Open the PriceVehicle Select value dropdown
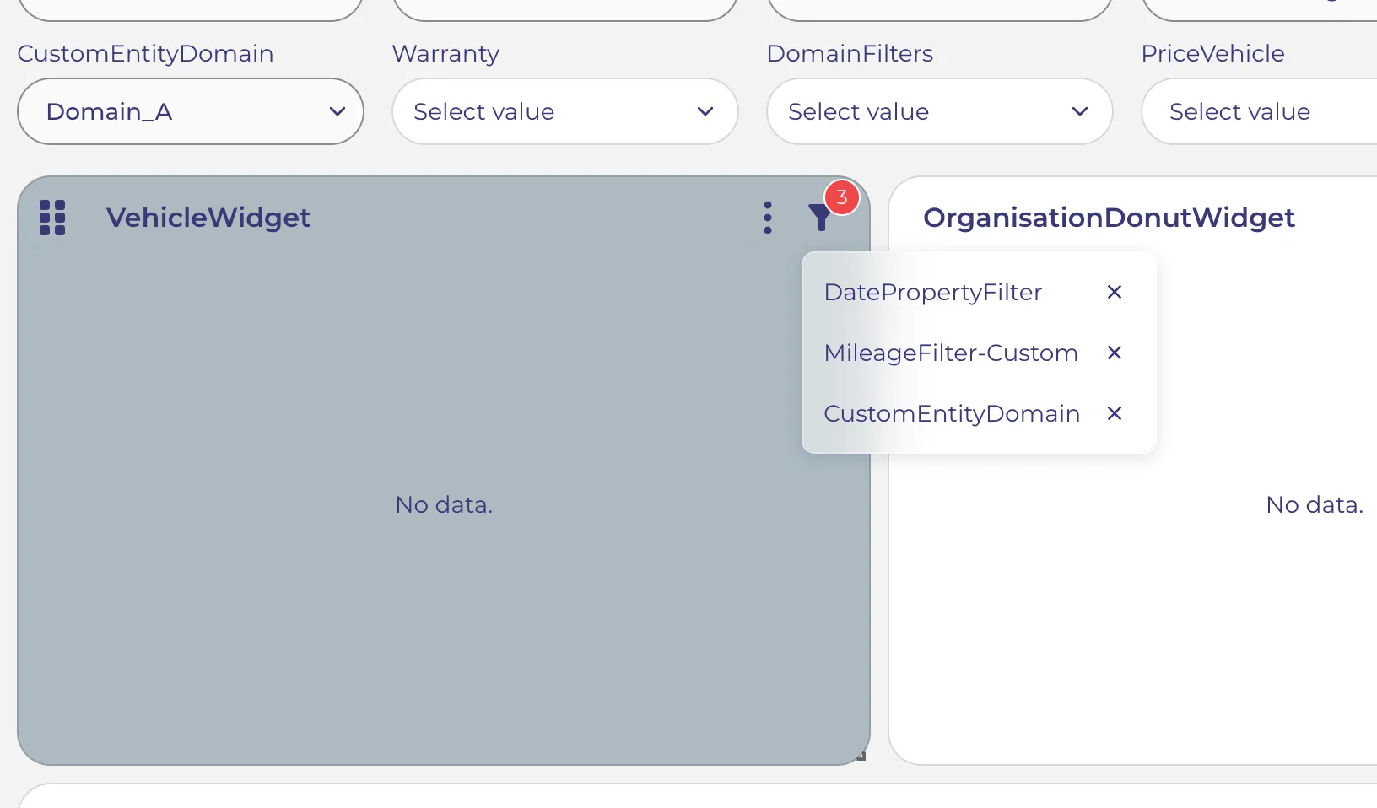 click(1259, 111)
